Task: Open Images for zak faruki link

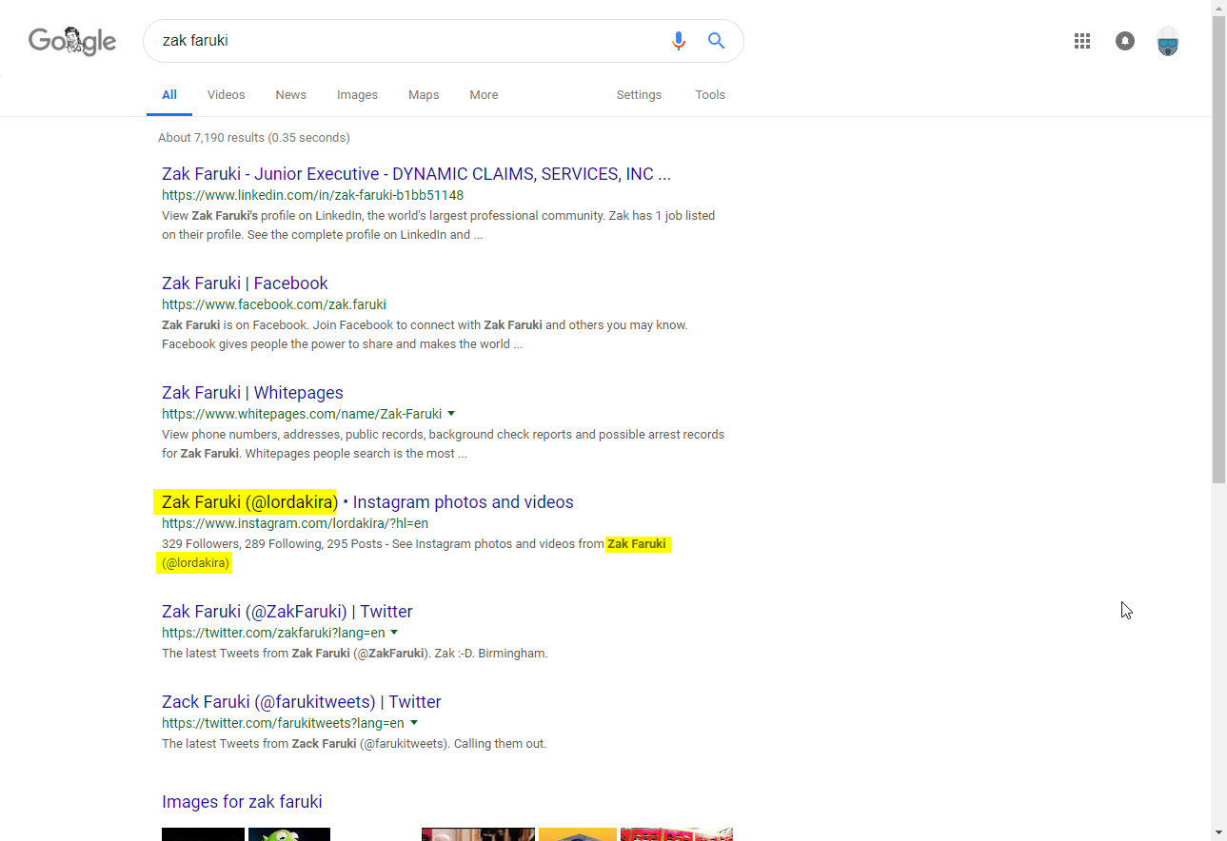Action: pos(242,802)
